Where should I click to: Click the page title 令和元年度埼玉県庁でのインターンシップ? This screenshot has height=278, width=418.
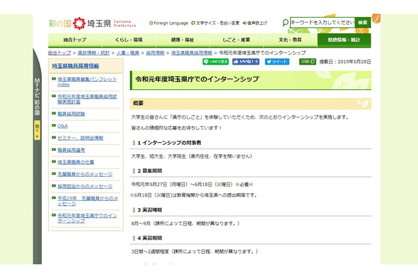(x=197, y=80)
